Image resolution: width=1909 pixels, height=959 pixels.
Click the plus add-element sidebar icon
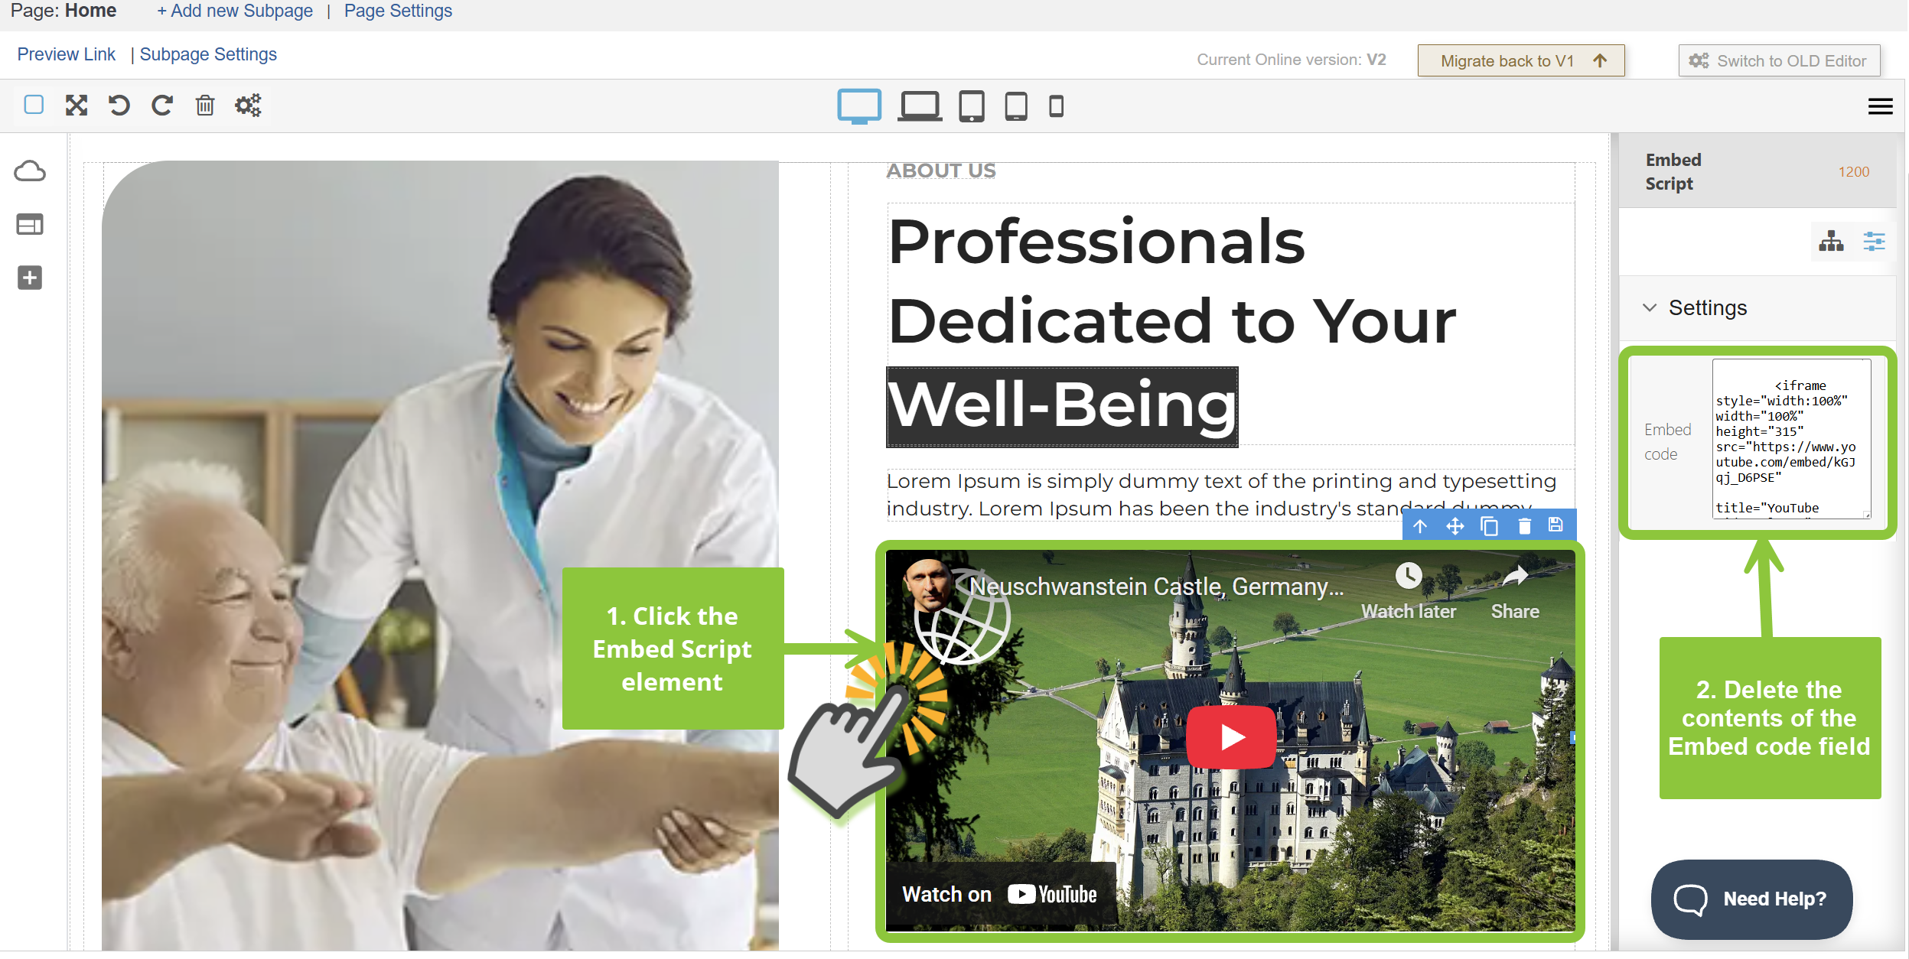pos(30,278)
